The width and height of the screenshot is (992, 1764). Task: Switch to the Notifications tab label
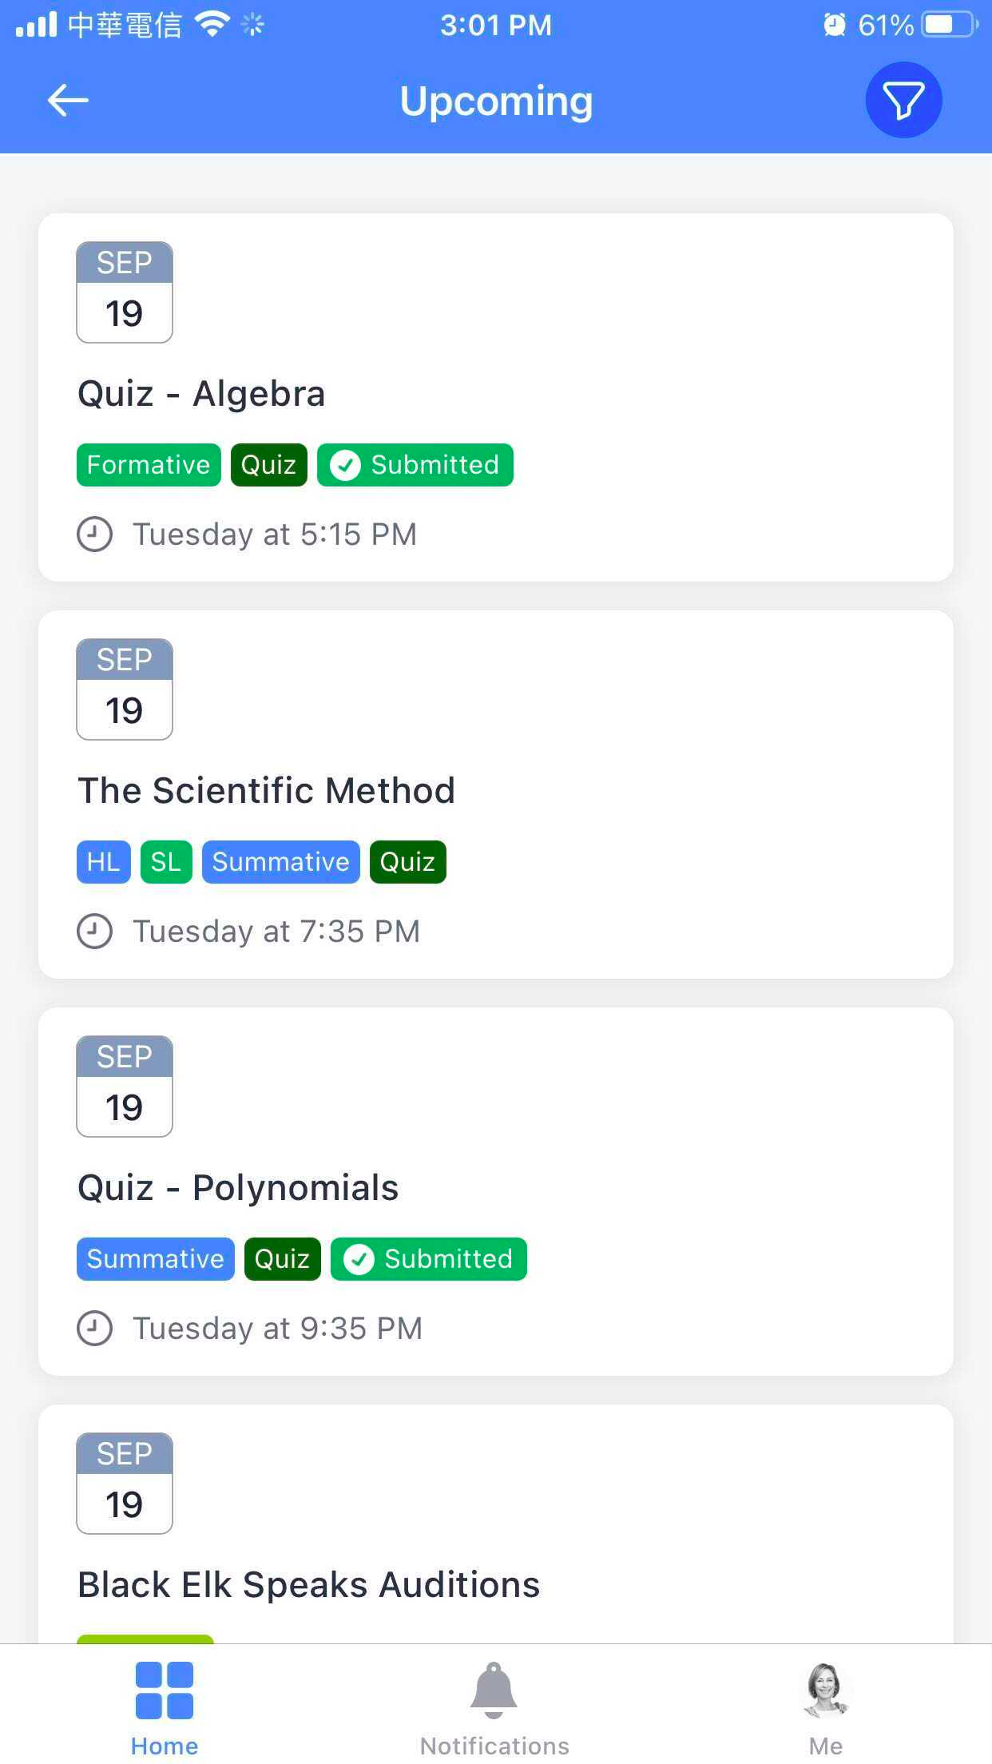[x=494, y=1746]
